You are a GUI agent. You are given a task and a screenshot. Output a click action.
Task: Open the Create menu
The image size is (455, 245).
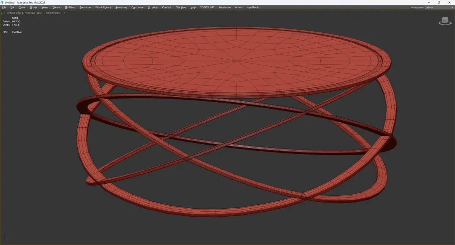tap(56, 7)
